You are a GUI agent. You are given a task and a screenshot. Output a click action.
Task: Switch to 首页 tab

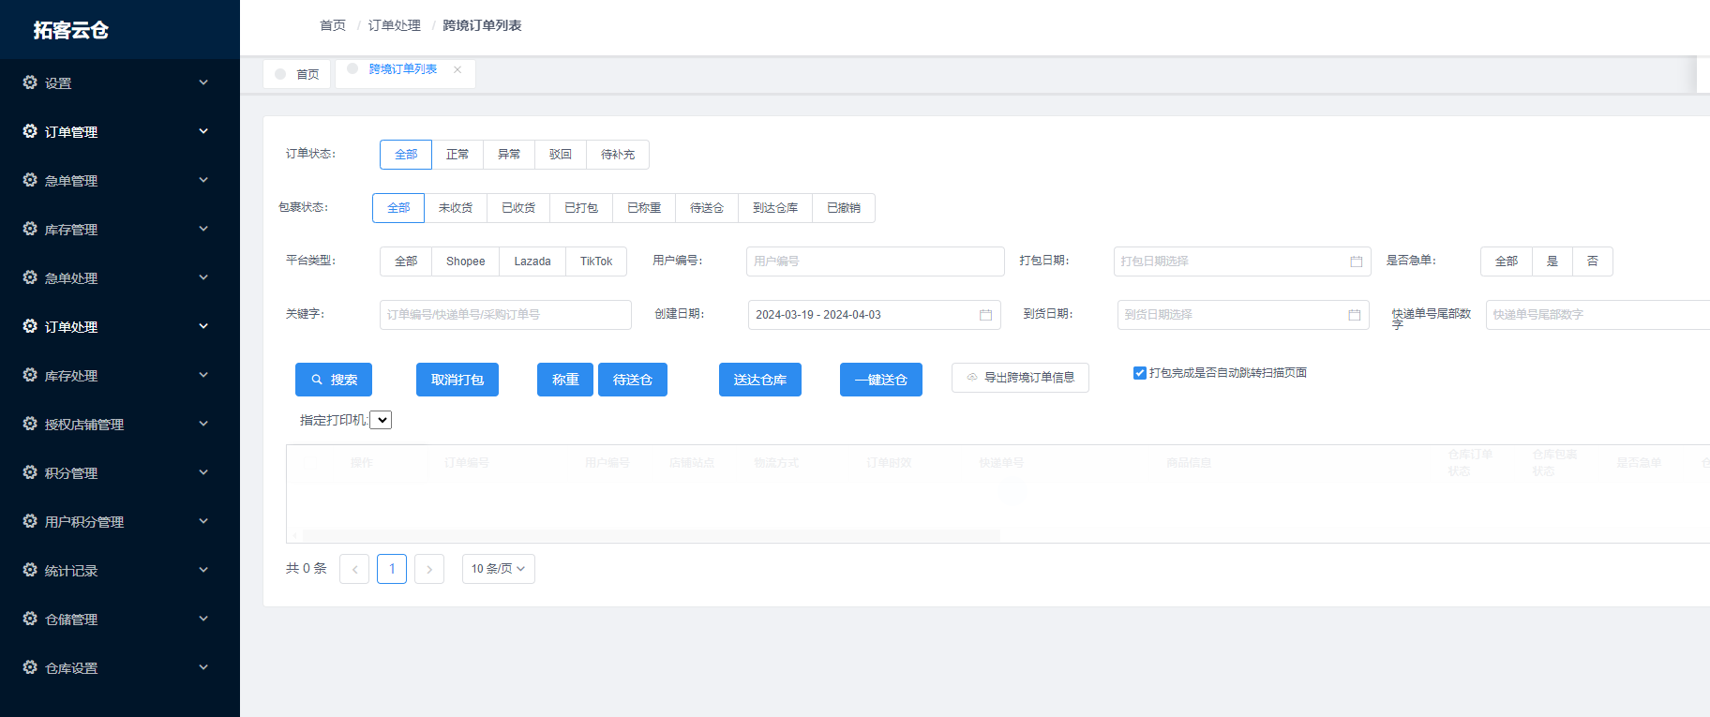pos(296,74)
